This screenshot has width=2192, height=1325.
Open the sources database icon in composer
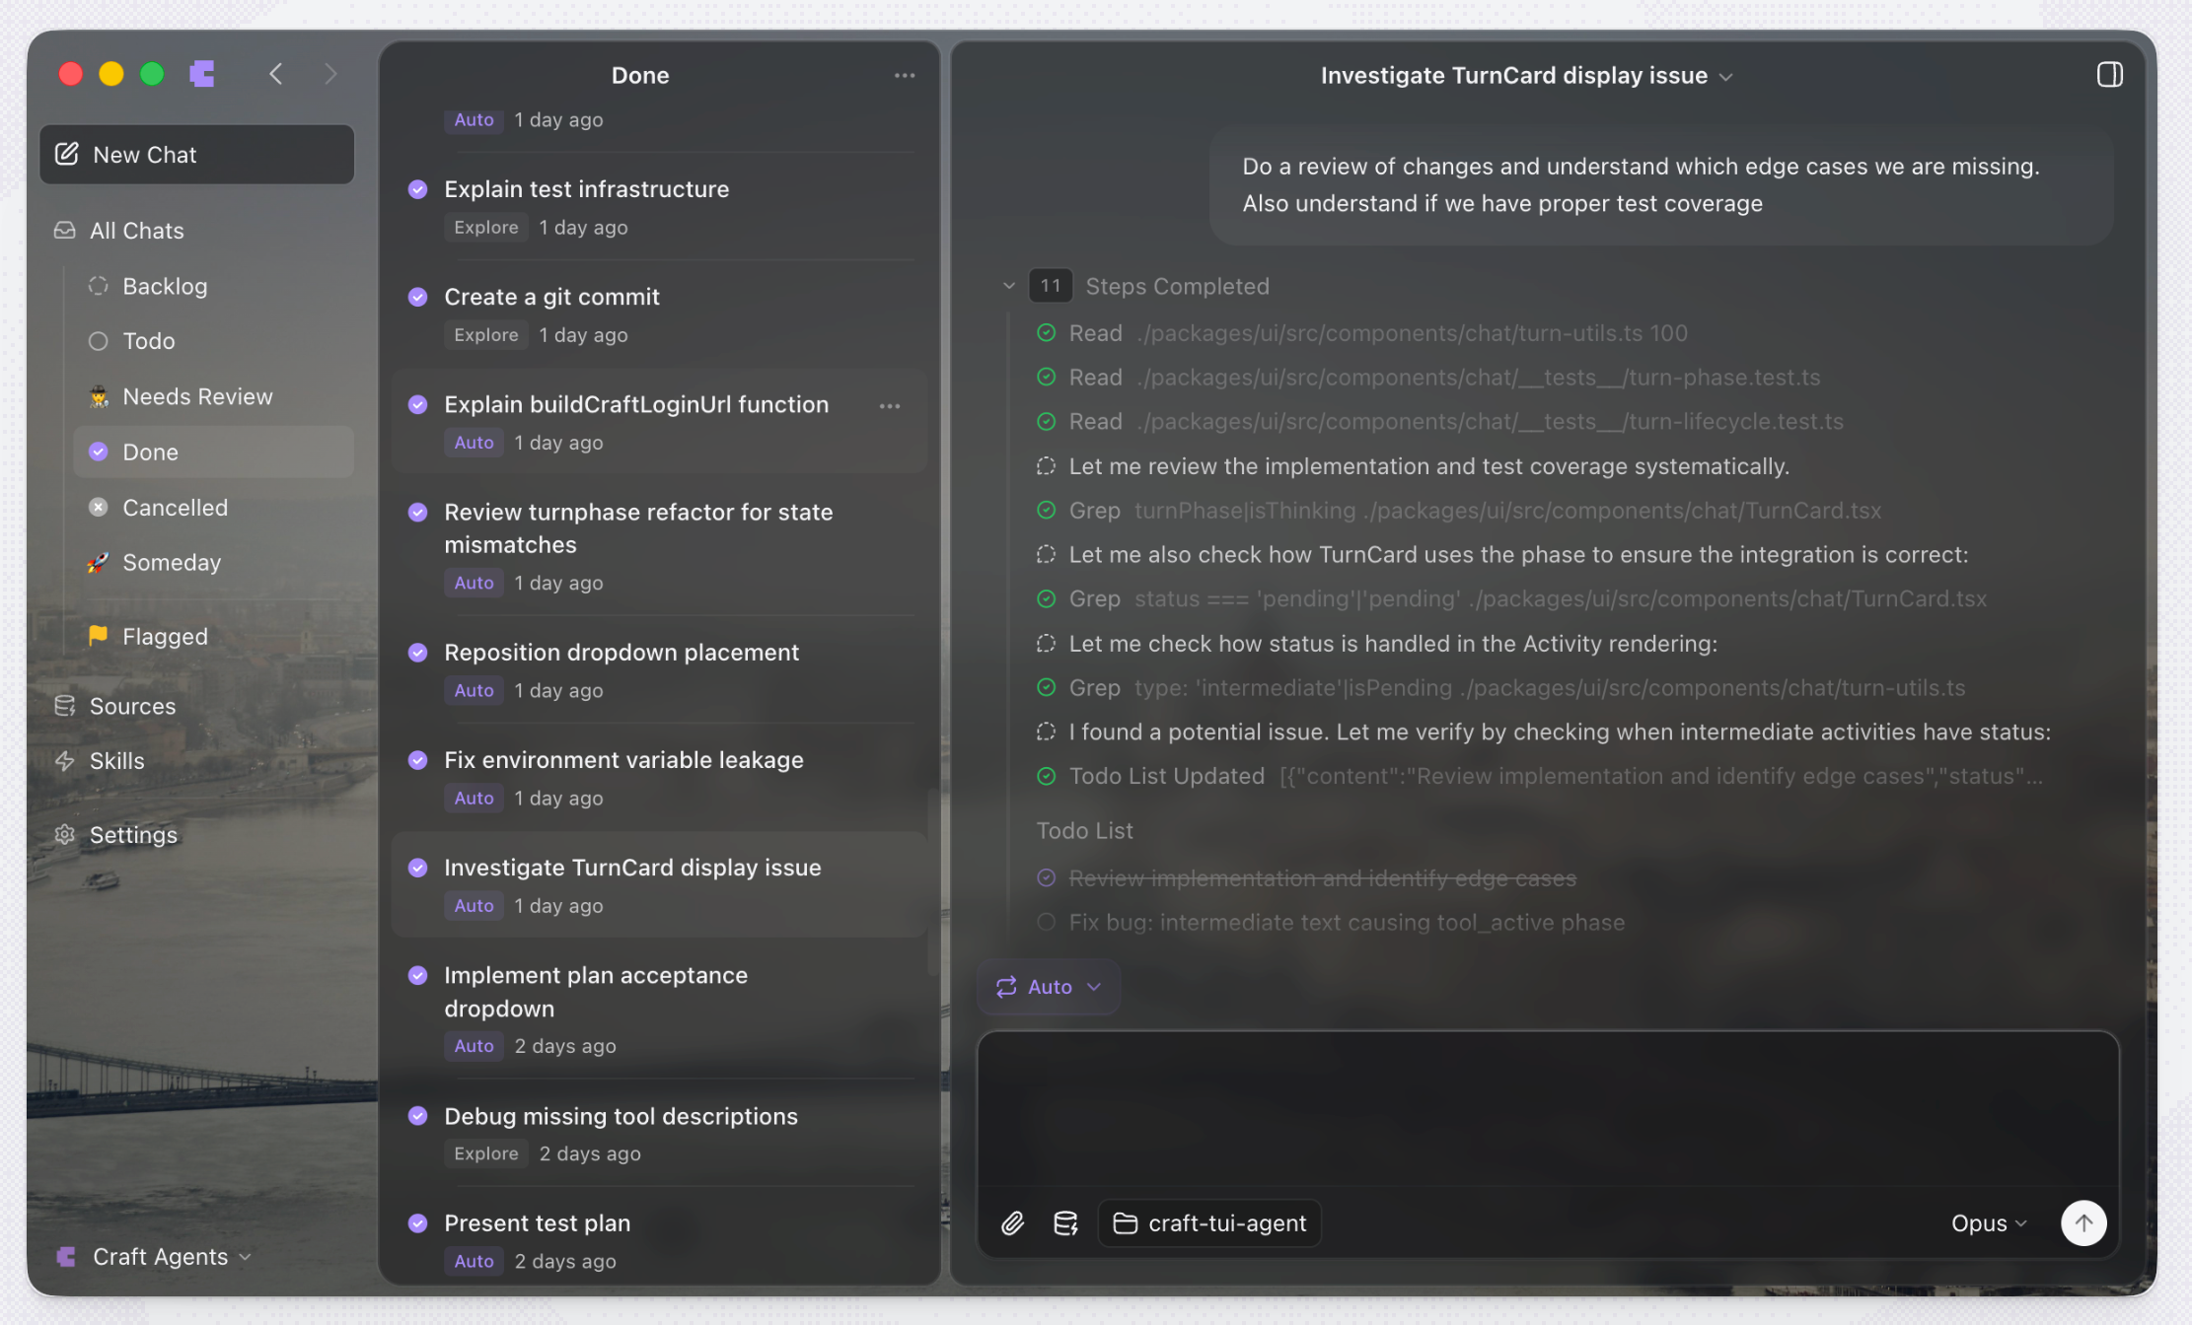tap(1065, 1223)
